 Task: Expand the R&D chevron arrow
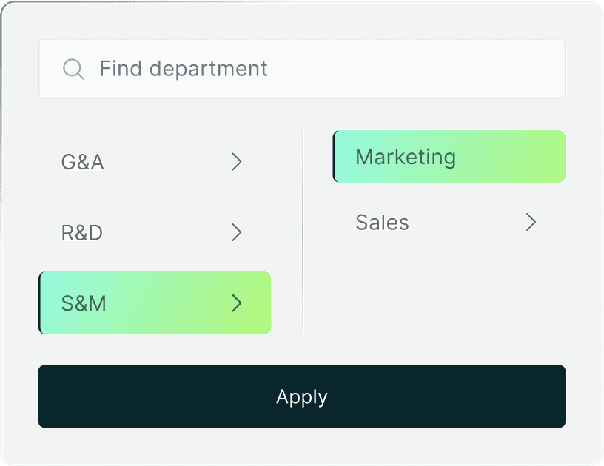237,232
